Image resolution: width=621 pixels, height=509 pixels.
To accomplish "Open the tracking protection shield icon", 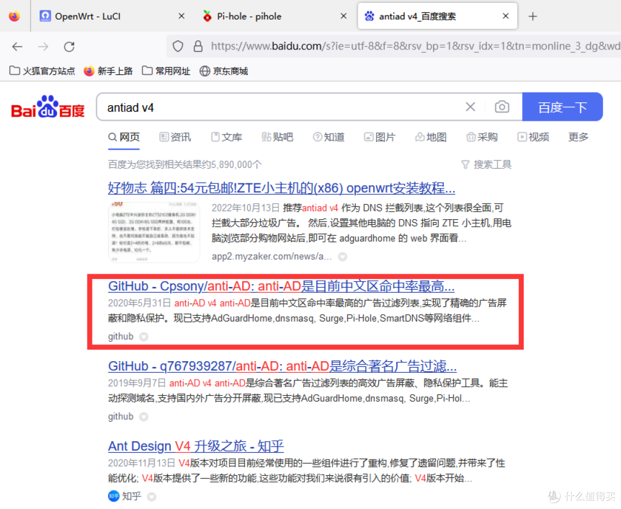I will [x=178, y=47].
